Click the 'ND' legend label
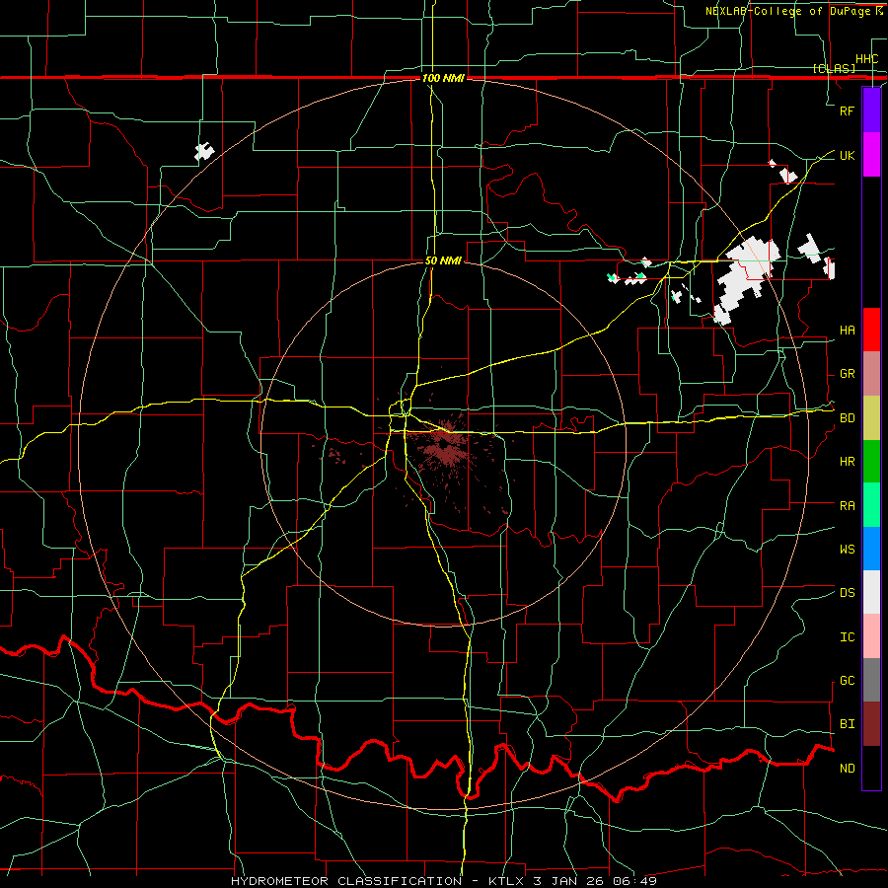888x888 pixels. pyautogui.click(x=847, y=769)
